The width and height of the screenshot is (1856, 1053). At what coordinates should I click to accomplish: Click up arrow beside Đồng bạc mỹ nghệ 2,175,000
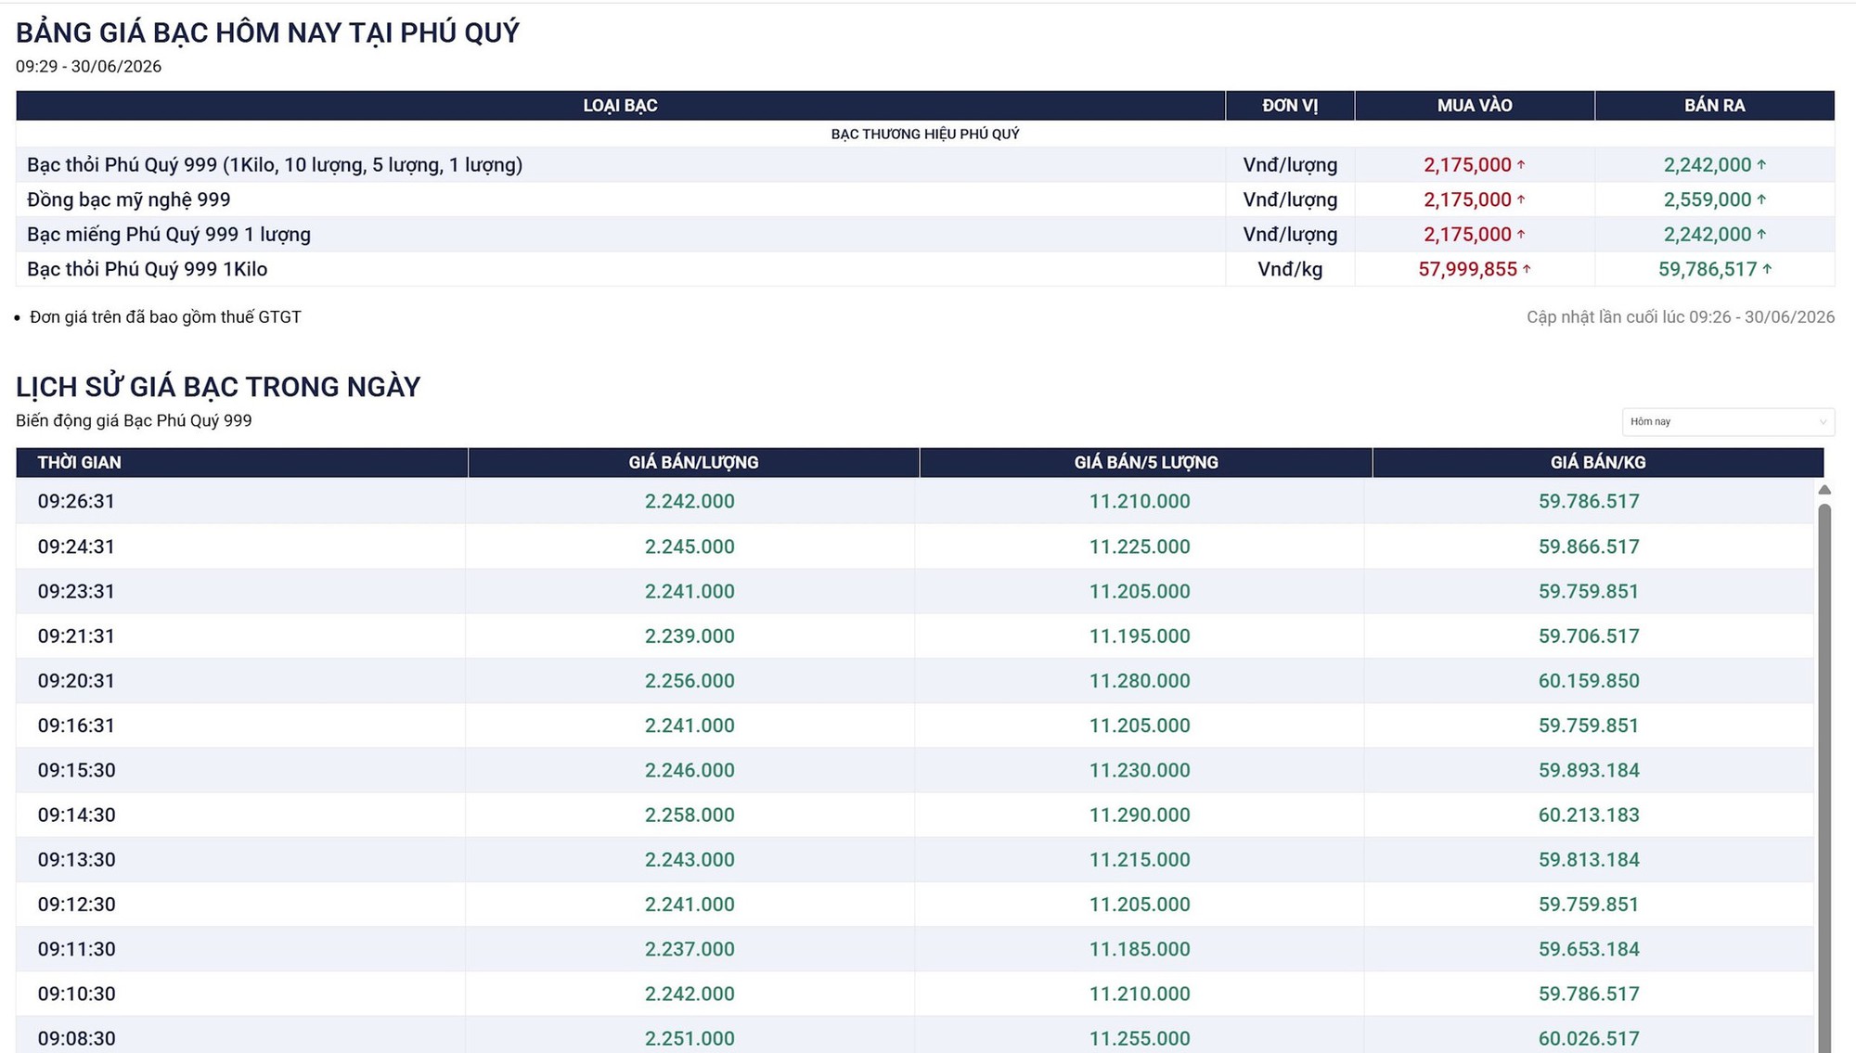(x=1521, y=199)
